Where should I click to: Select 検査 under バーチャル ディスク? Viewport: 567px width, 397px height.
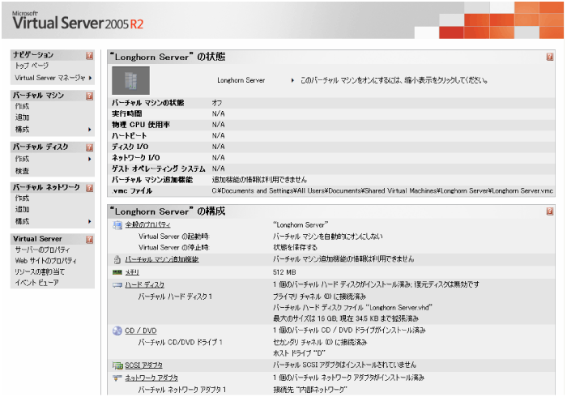(22, 171)
